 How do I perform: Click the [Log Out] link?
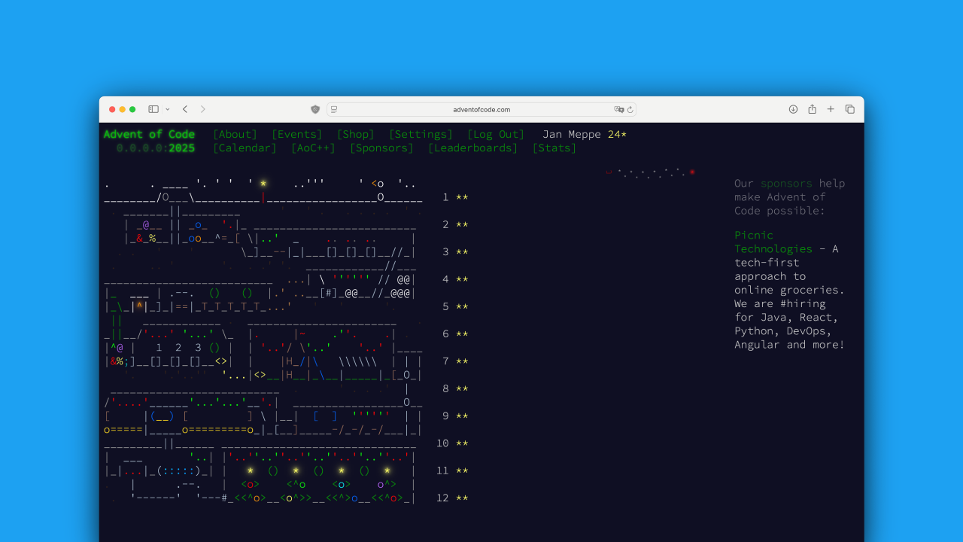[496, 135]
